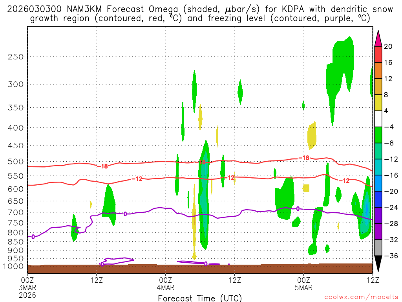
Task: Click the number -36 on the color bar scale
Action: [391, 256]
